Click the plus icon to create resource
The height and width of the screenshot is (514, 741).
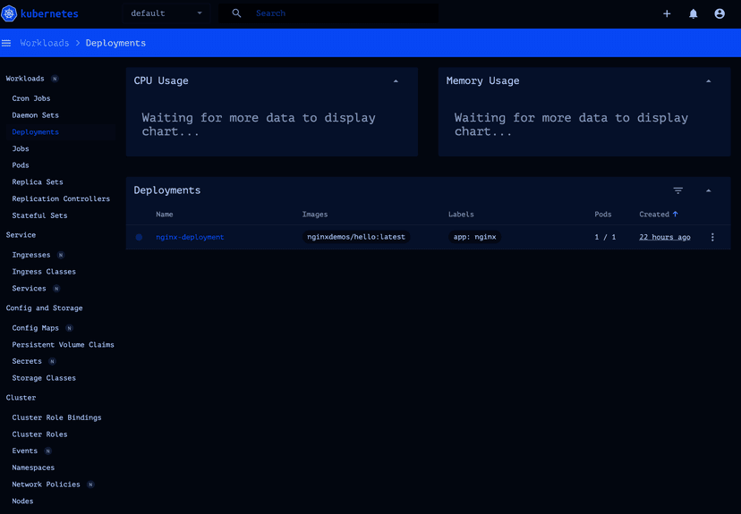pos(667,14)
